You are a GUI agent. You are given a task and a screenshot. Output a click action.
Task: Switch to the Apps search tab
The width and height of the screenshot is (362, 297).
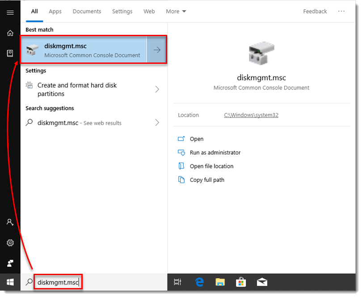(55, 11)
